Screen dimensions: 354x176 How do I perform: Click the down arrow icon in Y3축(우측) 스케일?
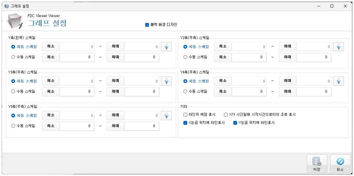pos(166,81)
